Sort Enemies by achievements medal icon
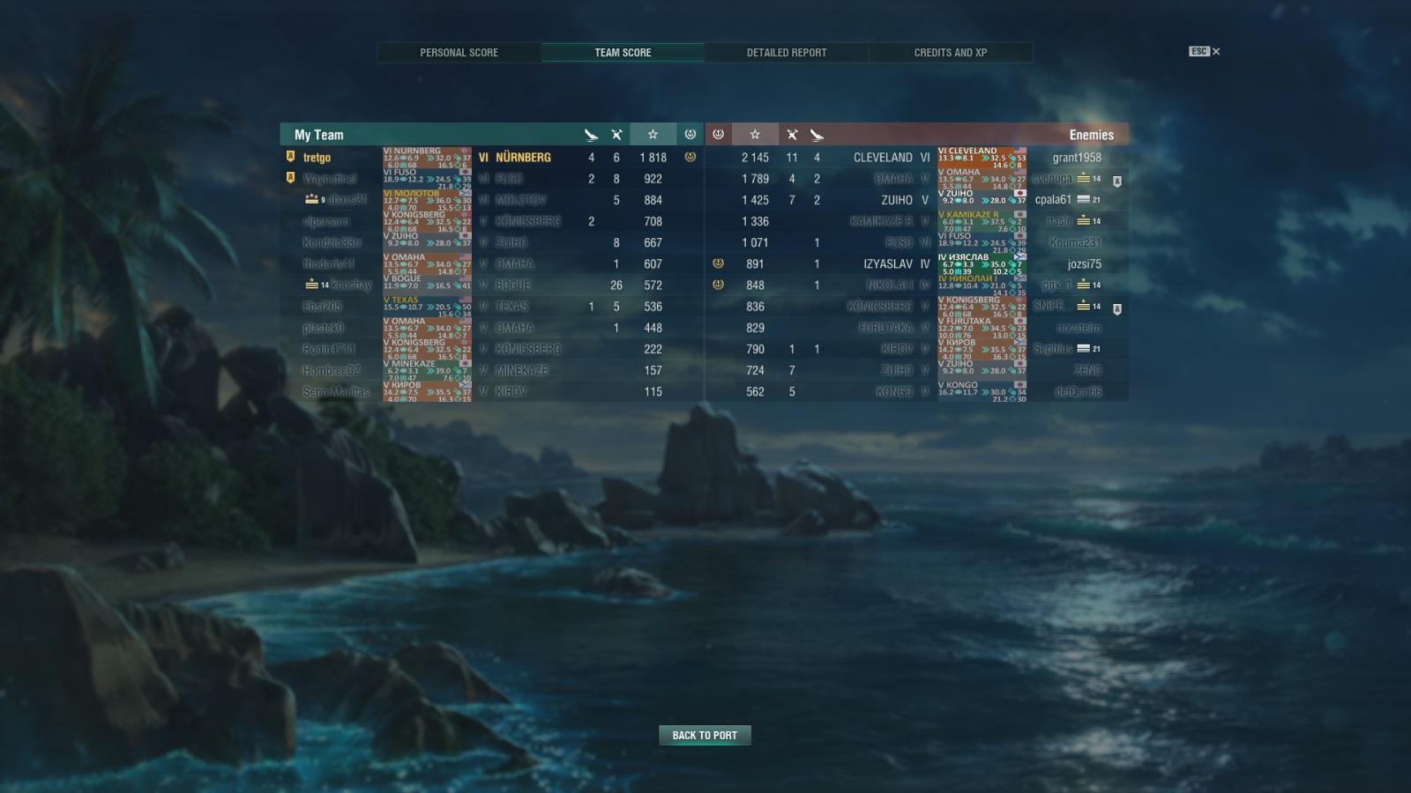 [718, 135]
